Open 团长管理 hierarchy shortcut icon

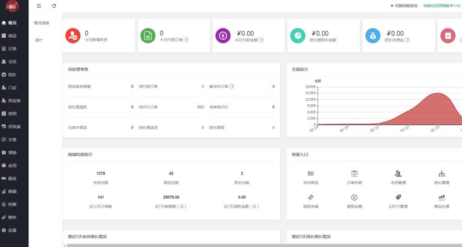pyautogui.click(x=442, y=173)
